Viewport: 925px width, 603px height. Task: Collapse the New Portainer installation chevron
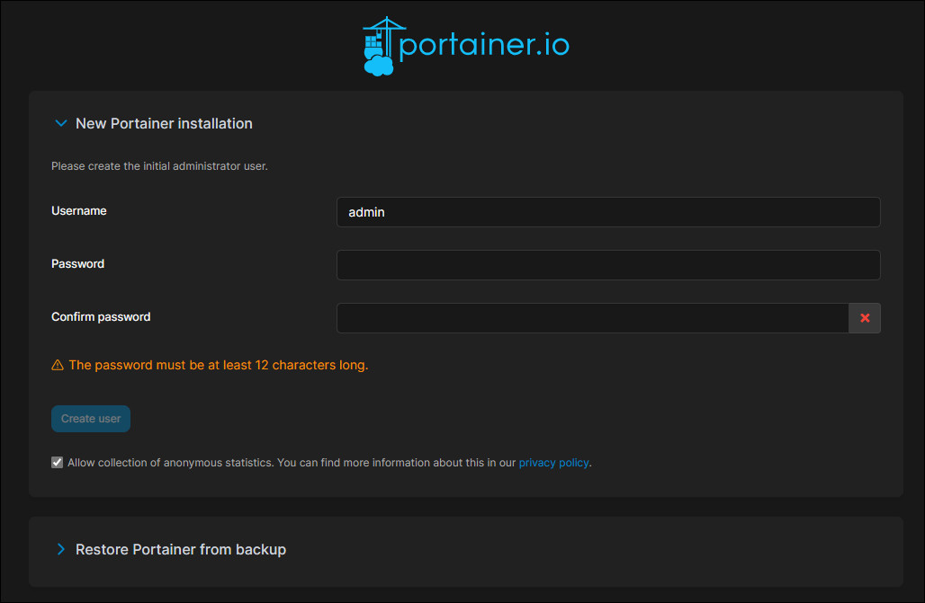pyautogui.click(x=61, y=123)
